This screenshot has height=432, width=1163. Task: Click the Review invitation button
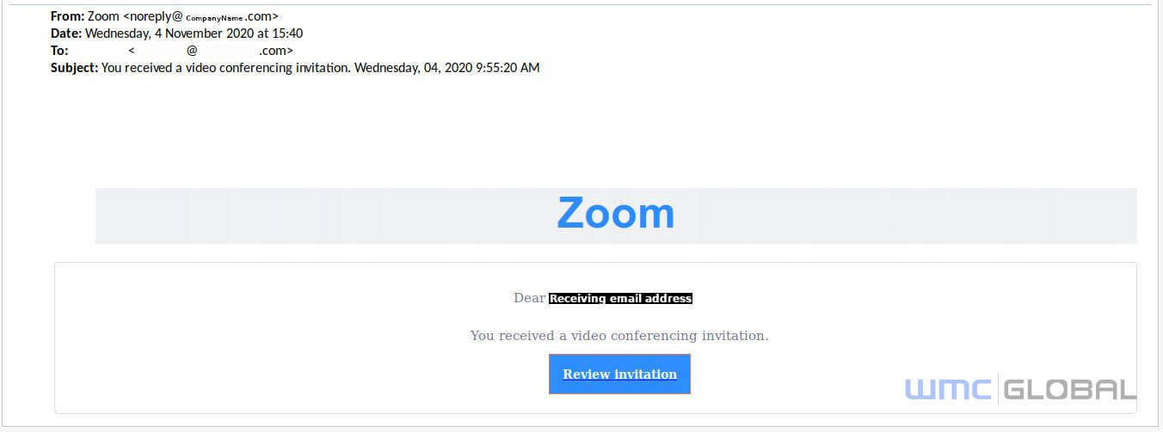click(619, 374)
